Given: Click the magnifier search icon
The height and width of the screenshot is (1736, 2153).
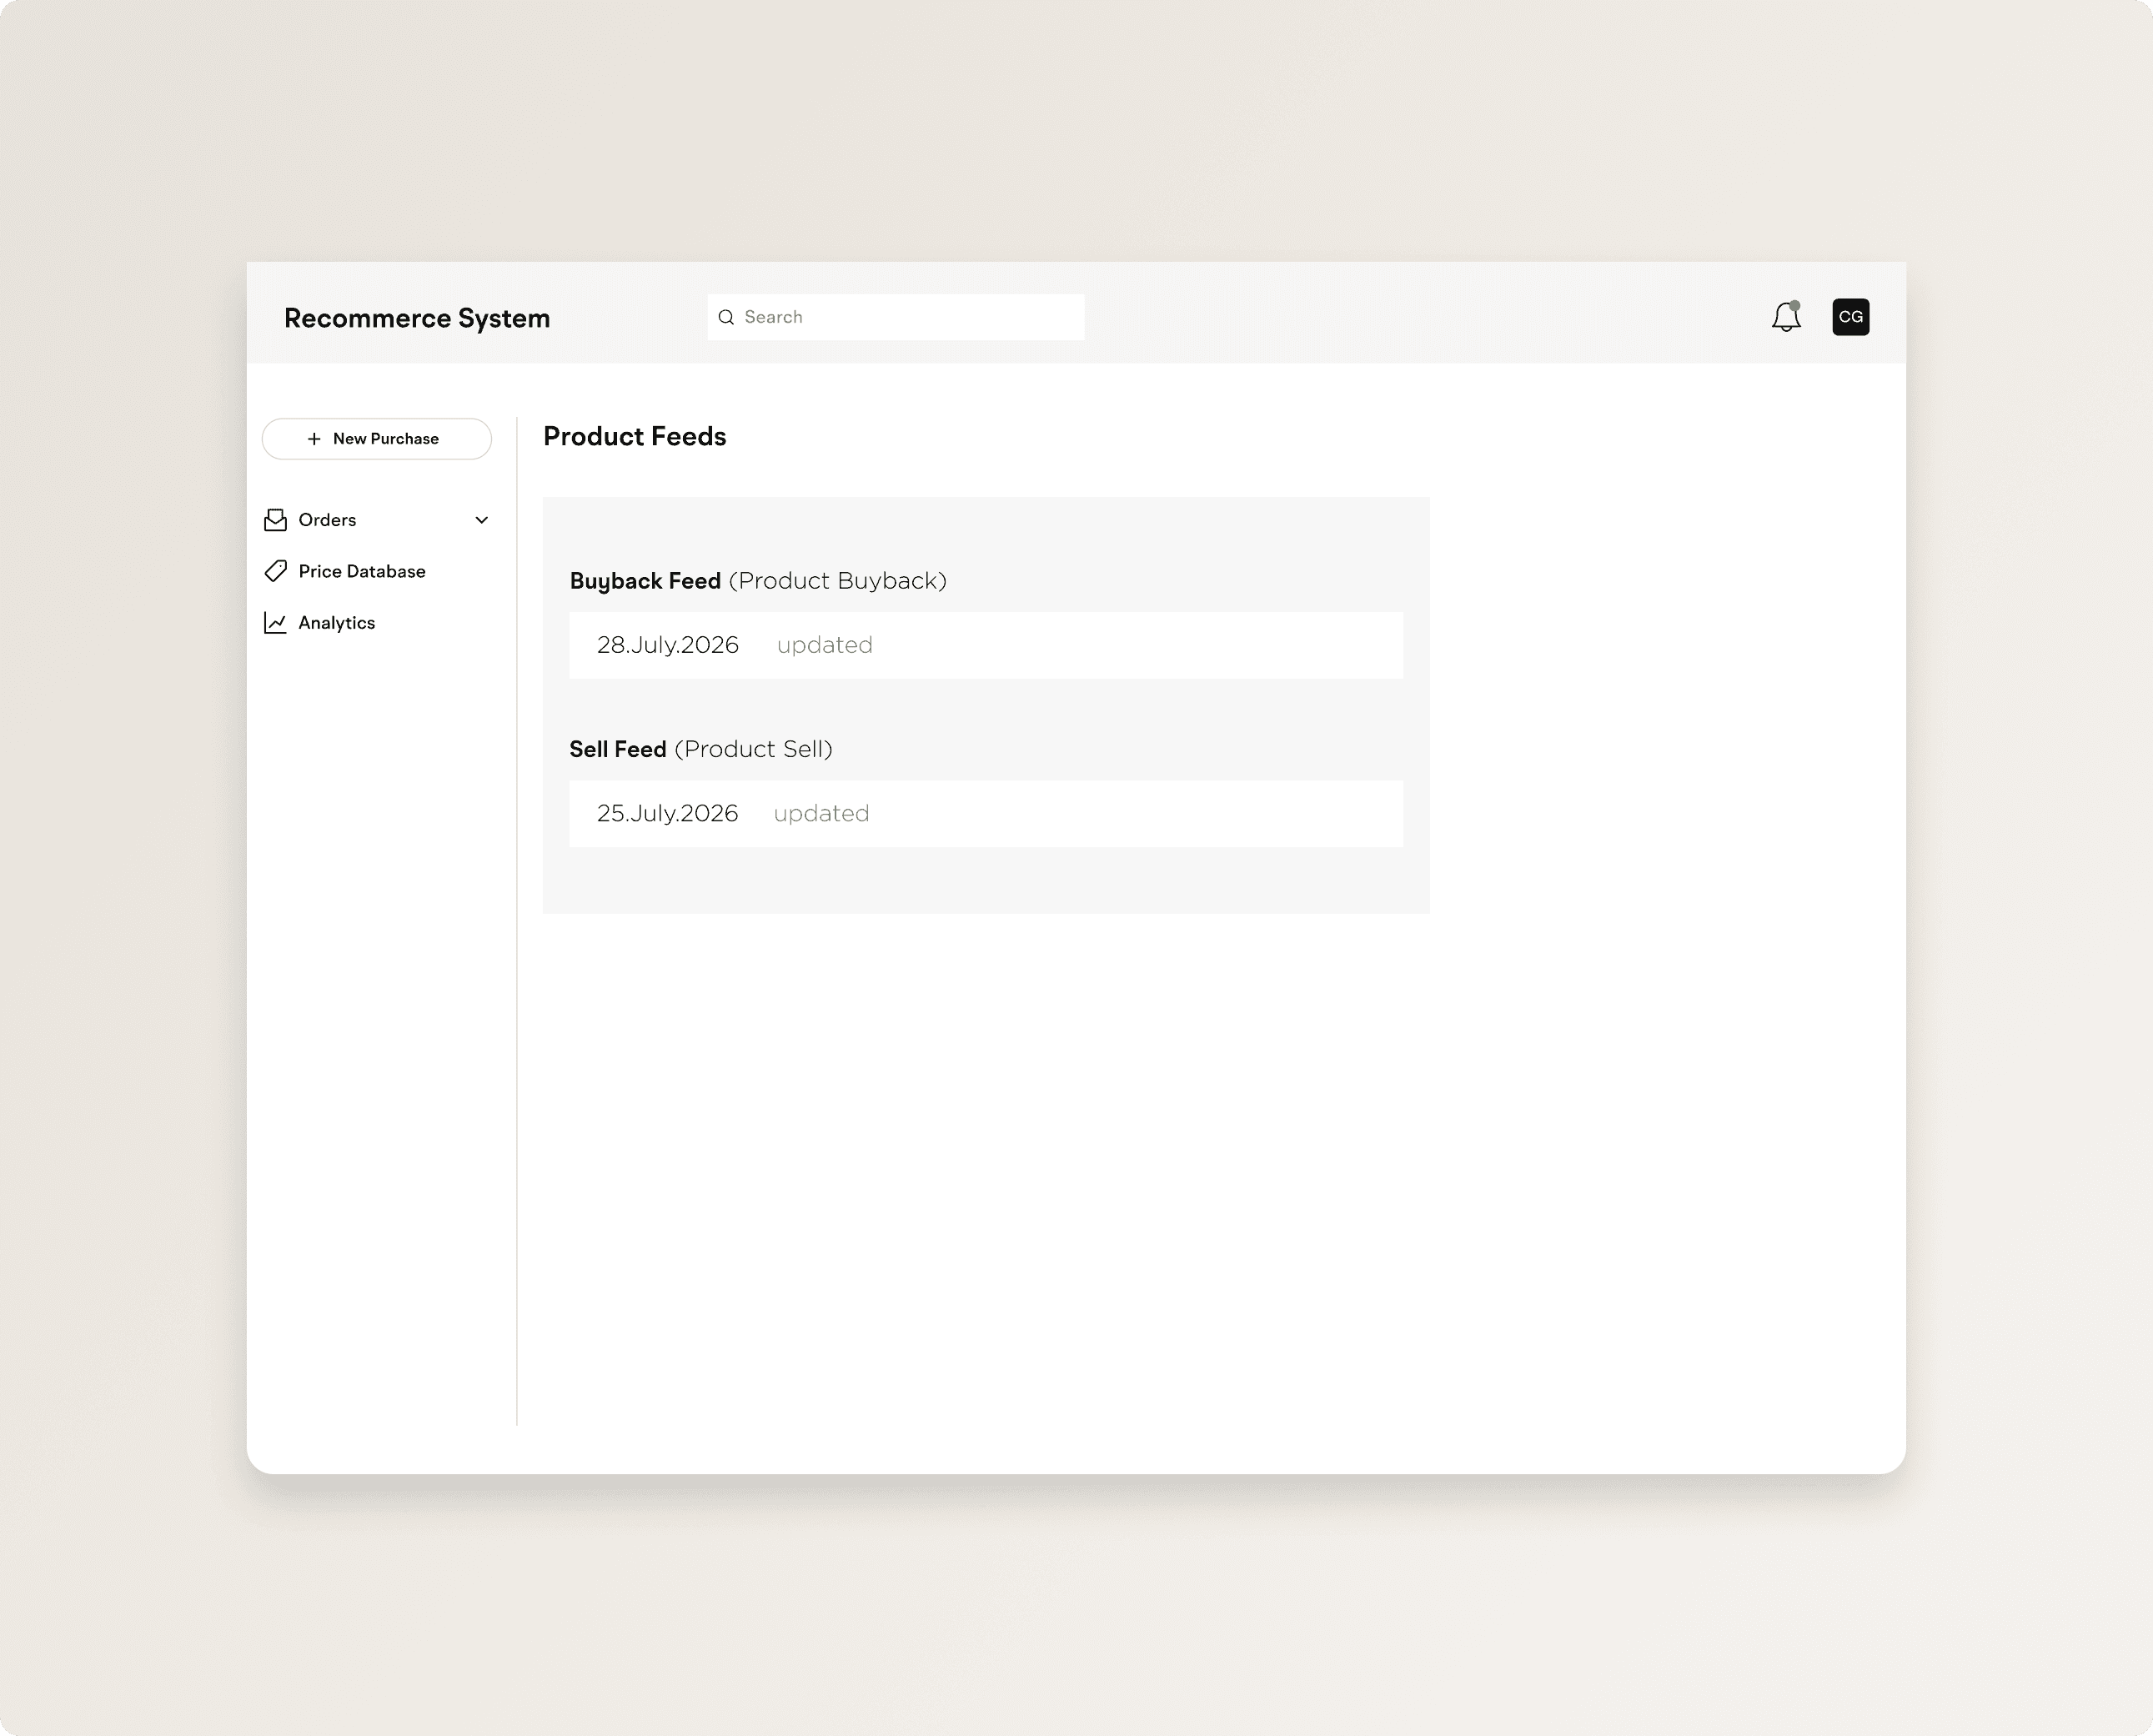Looking at the screenshot, I should tap(726, 317).
